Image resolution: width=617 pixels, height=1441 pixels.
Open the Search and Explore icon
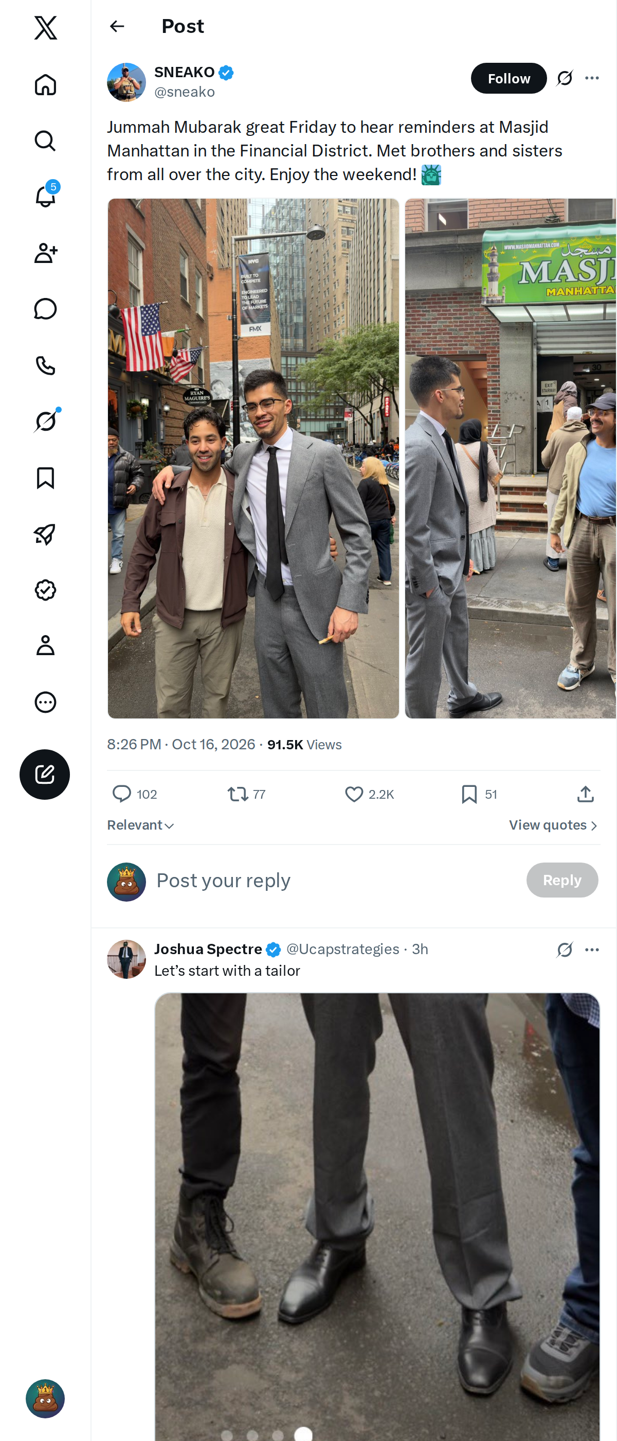click(45, 140)
